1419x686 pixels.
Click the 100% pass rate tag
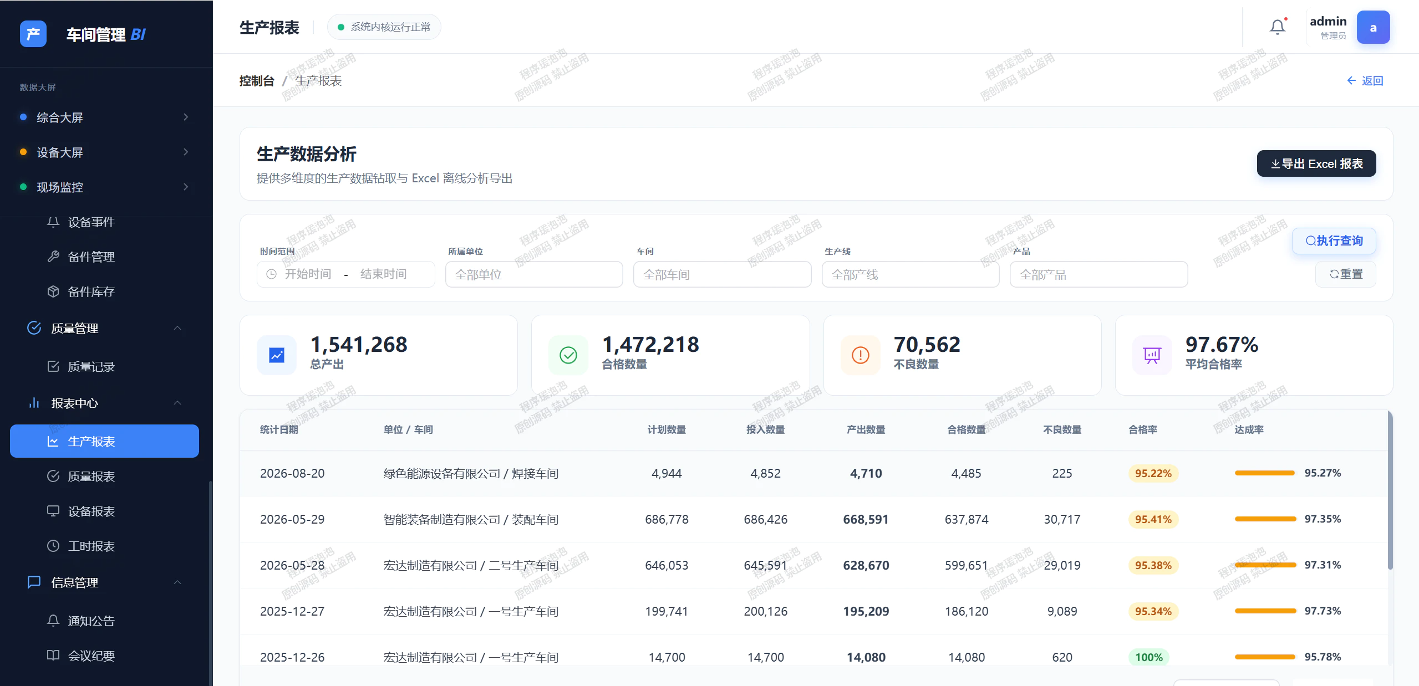click(1148, 657)
